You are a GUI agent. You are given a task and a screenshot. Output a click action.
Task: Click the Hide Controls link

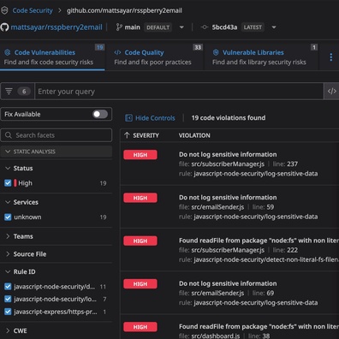tap(155, 118)
